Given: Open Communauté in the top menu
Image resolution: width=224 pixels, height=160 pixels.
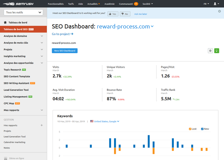Looking at the screenshot, I should pos(126,4).
